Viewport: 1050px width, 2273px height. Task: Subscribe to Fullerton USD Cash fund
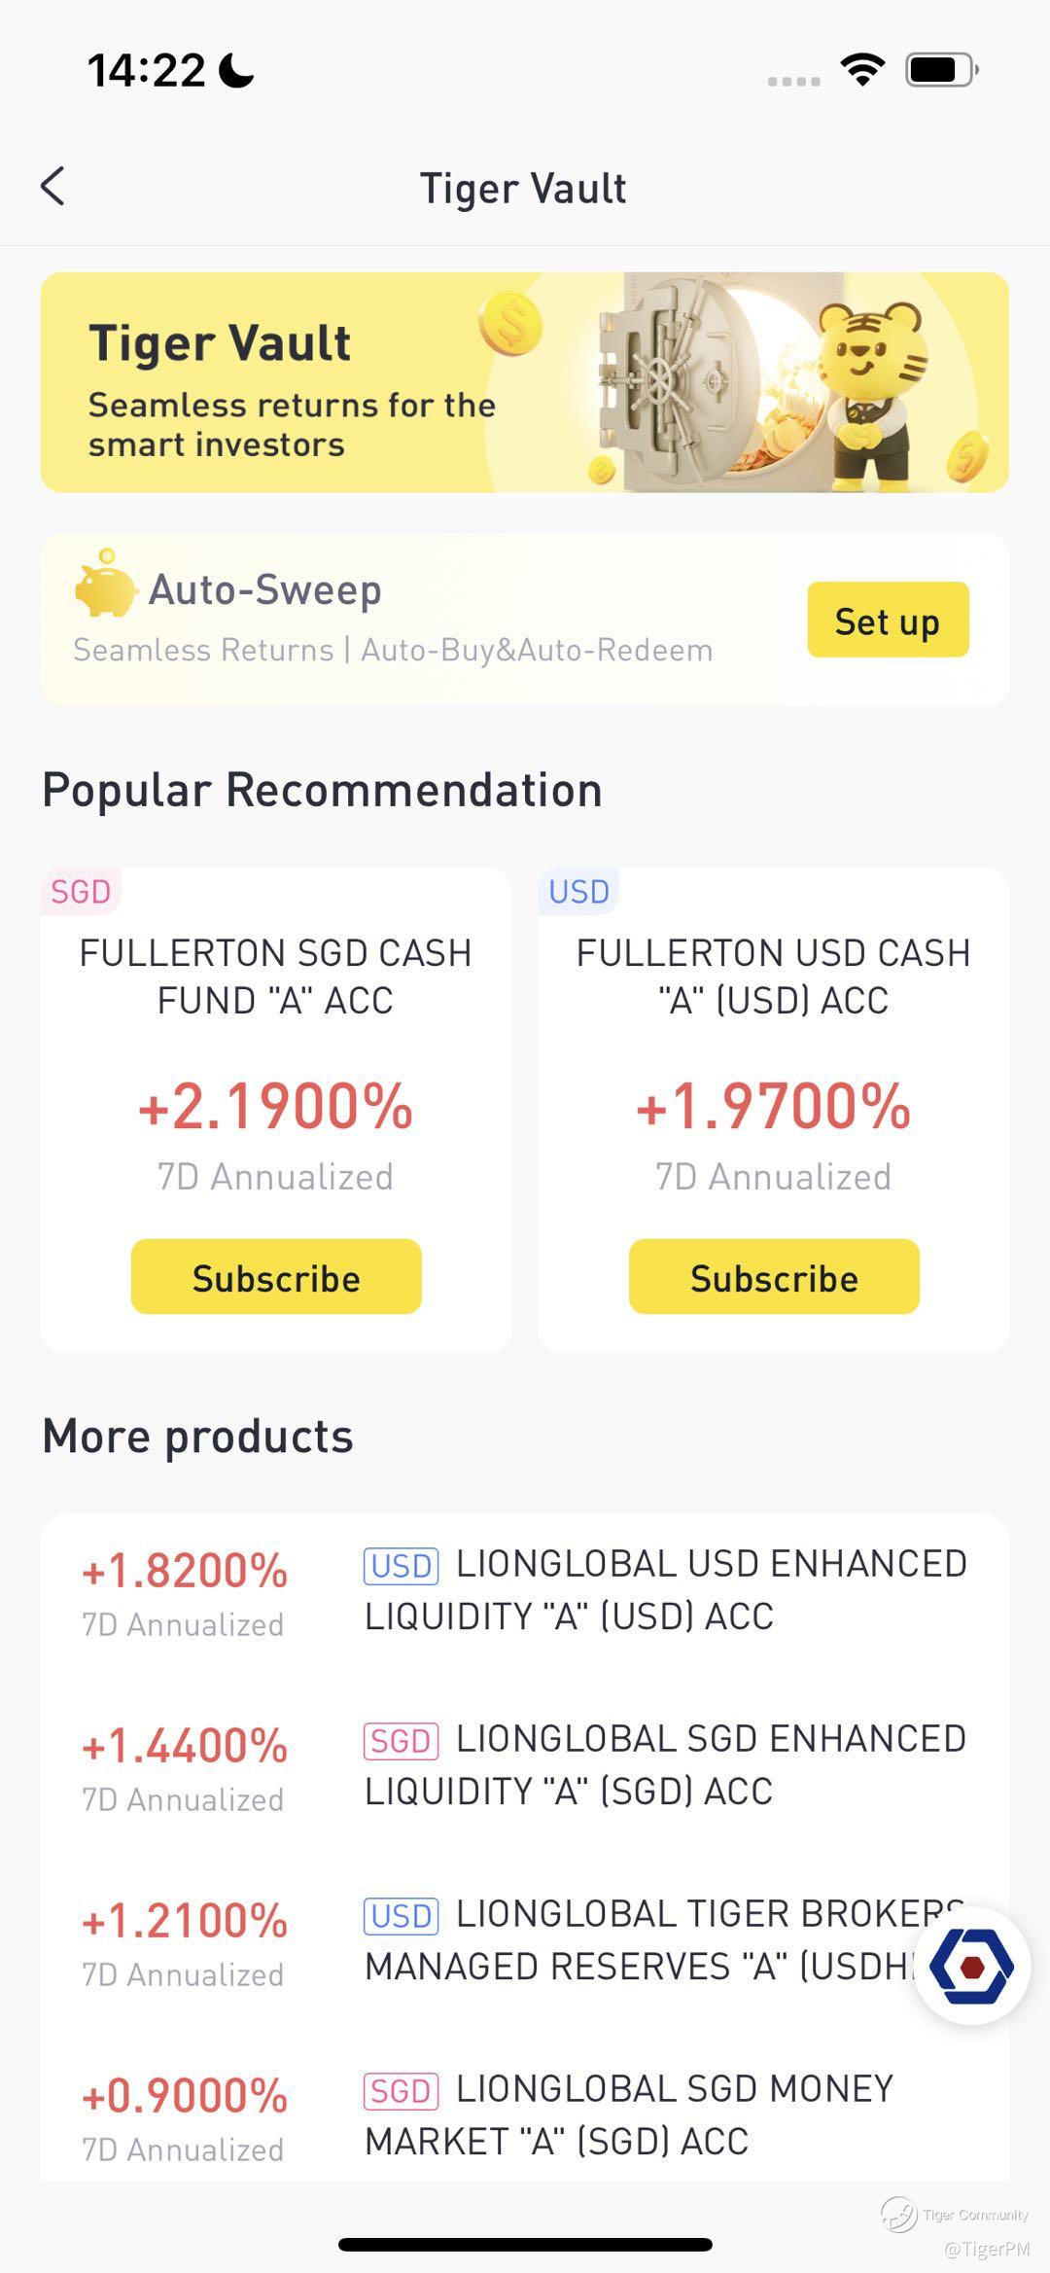[x=774, y=1277]
